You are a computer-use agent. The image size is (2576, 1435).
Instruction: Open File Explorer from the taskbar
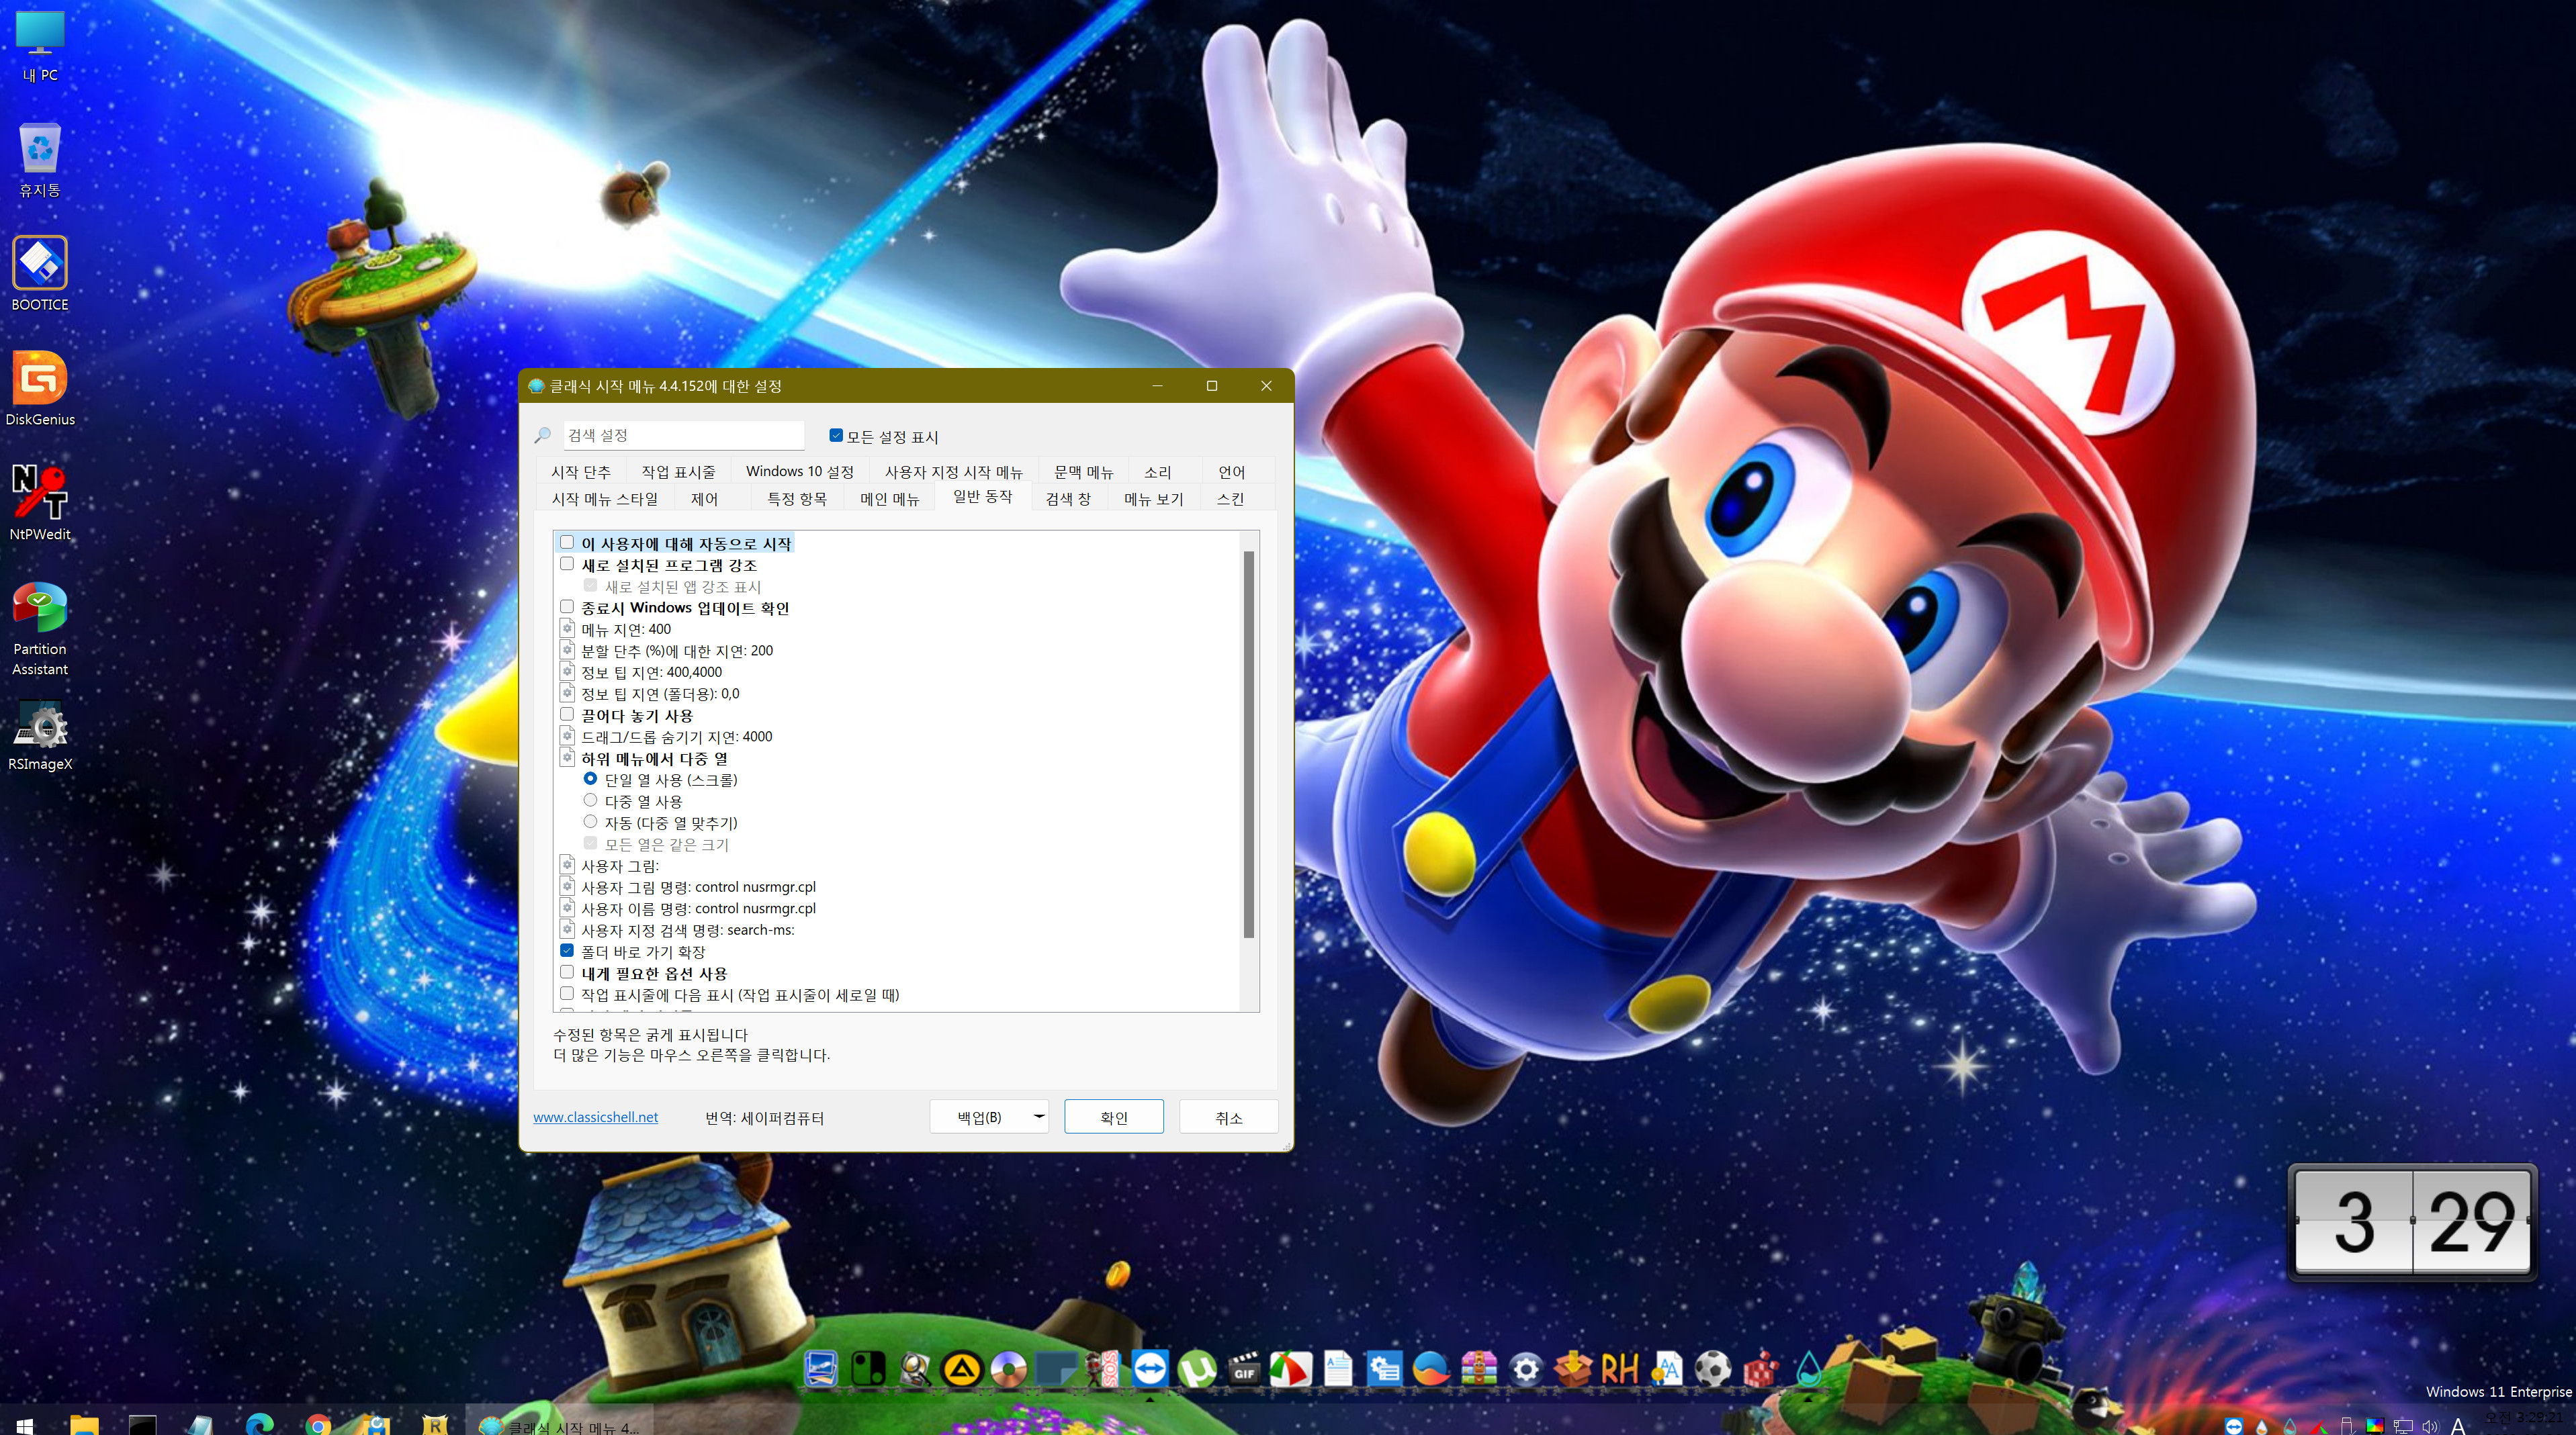point(85,1424)
